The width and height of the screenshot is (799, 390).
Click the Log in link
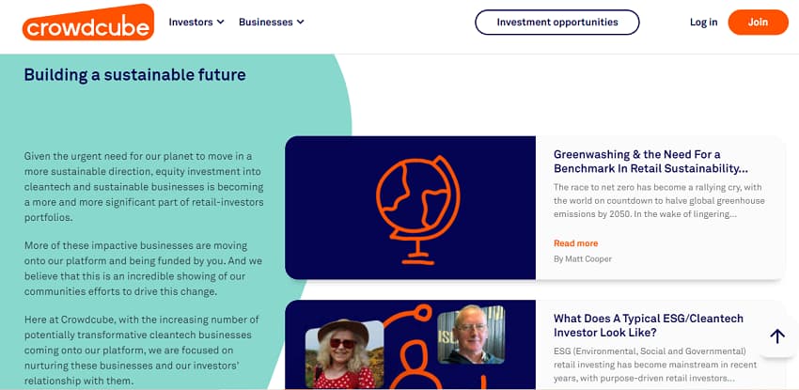[x=703, y=23]
